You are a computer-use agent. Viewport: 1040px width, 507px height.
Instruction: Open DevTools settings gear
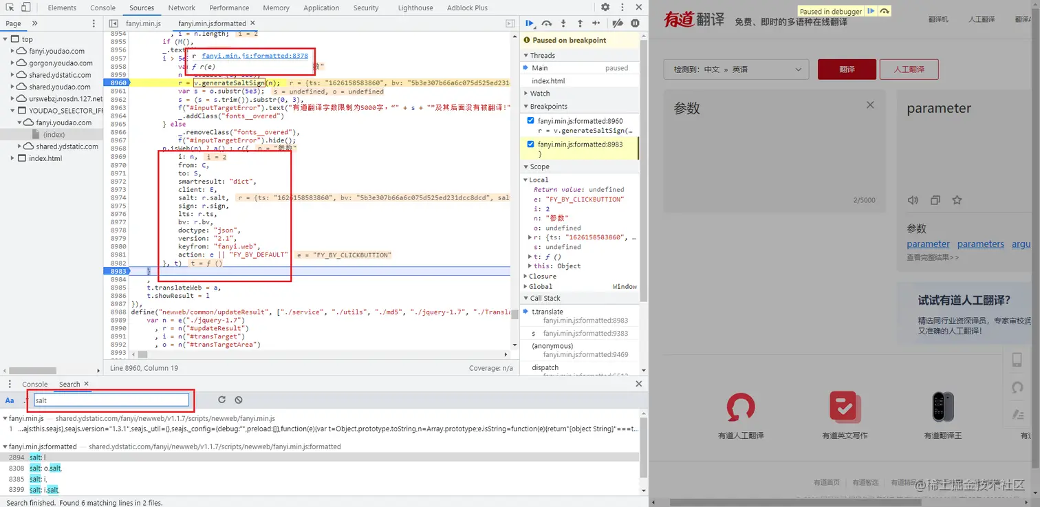coord(605,8)
